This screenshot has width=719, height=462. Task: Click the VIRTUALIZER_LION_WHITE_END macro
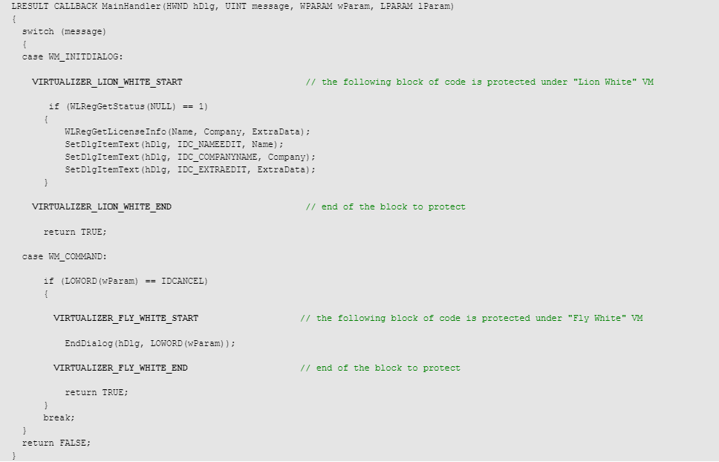[102, 206]
